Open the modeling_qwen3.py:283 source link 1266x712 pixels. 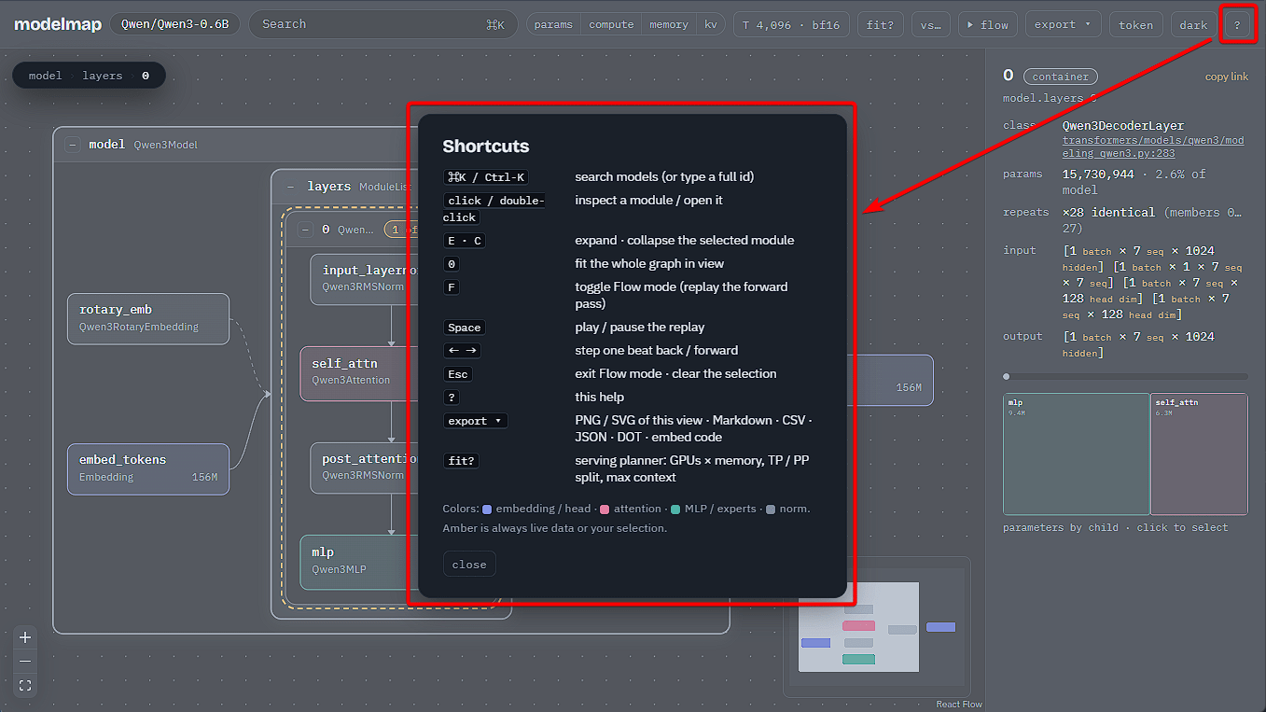tap(1153, 147)
